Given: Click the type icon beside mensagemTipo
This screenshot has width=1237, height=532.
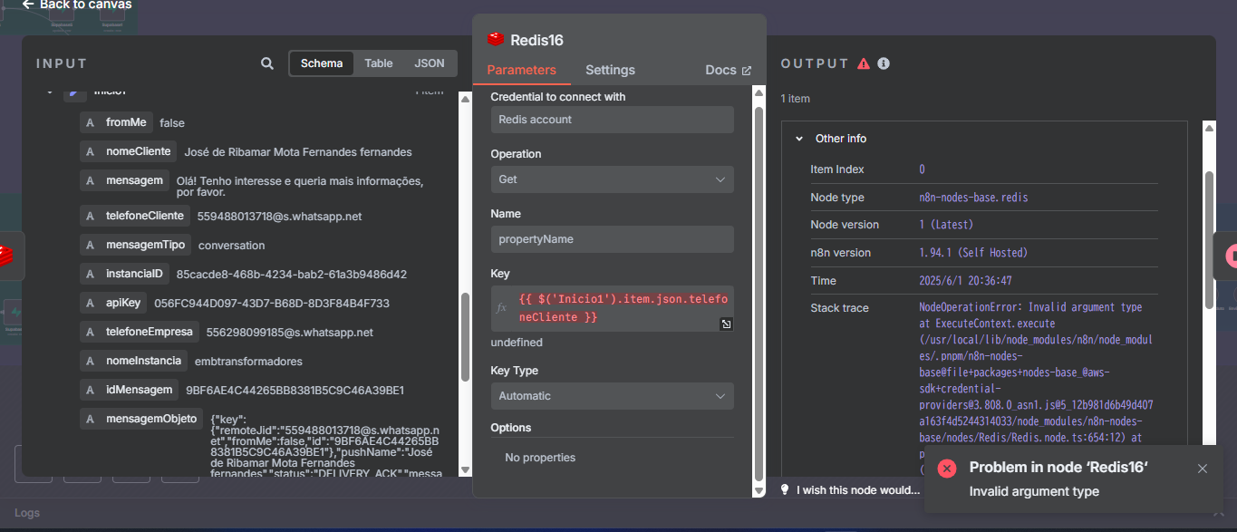Looking at the screenshot, I should coord(90,245).
